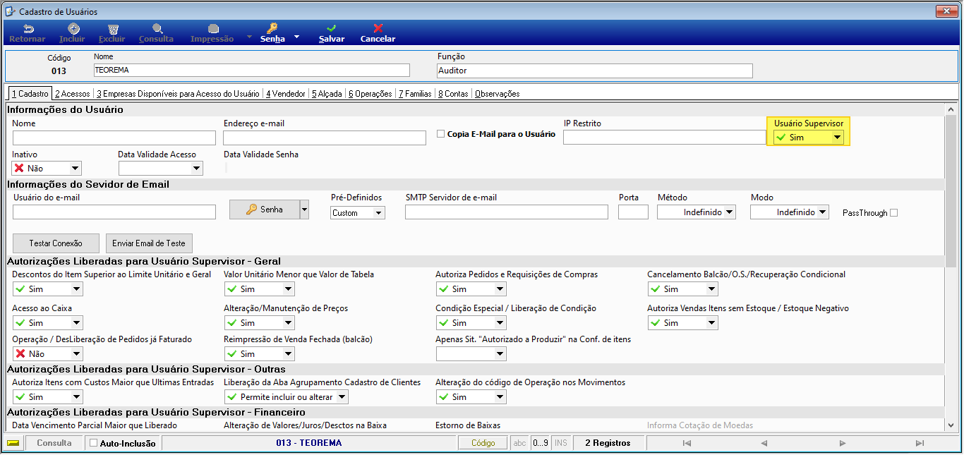Click the Retornar toolbar icon

coord(29,29)
